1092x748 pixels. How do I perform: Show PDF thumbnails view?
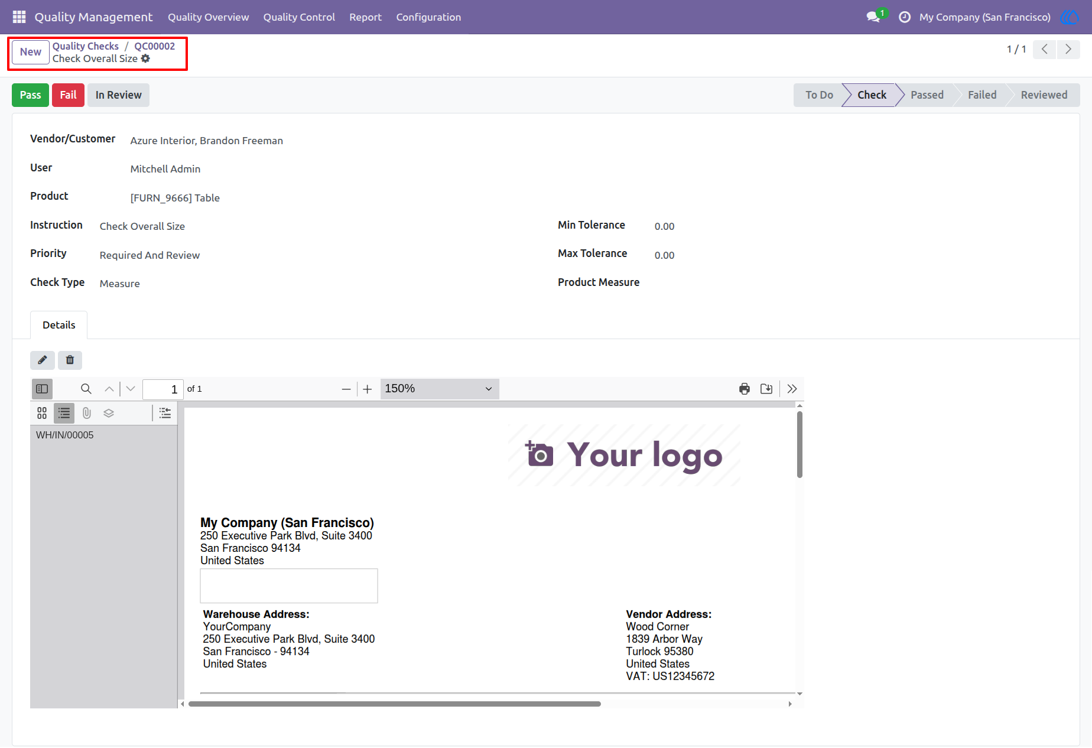[x=42, y=413]
